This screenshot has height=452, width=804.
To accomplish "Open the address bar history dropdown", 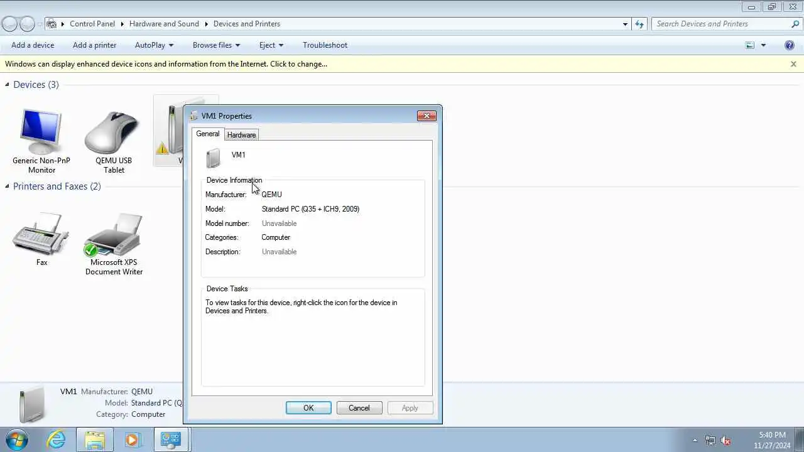I will tap(625, 24).
